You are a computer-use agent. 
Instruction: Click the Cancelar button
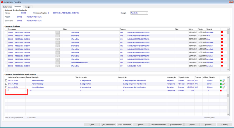pos(224,124)
